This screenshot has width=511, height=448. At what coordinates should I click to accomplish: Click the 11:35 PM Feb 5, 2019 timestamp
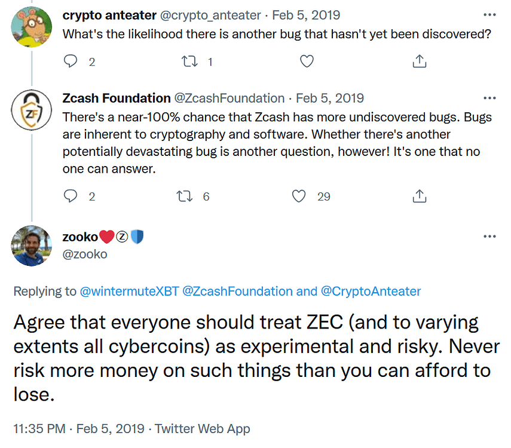click(78, 429)
